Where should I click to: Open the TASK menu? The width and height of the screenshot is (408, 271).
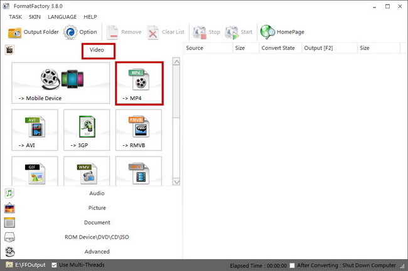point(16,16)
